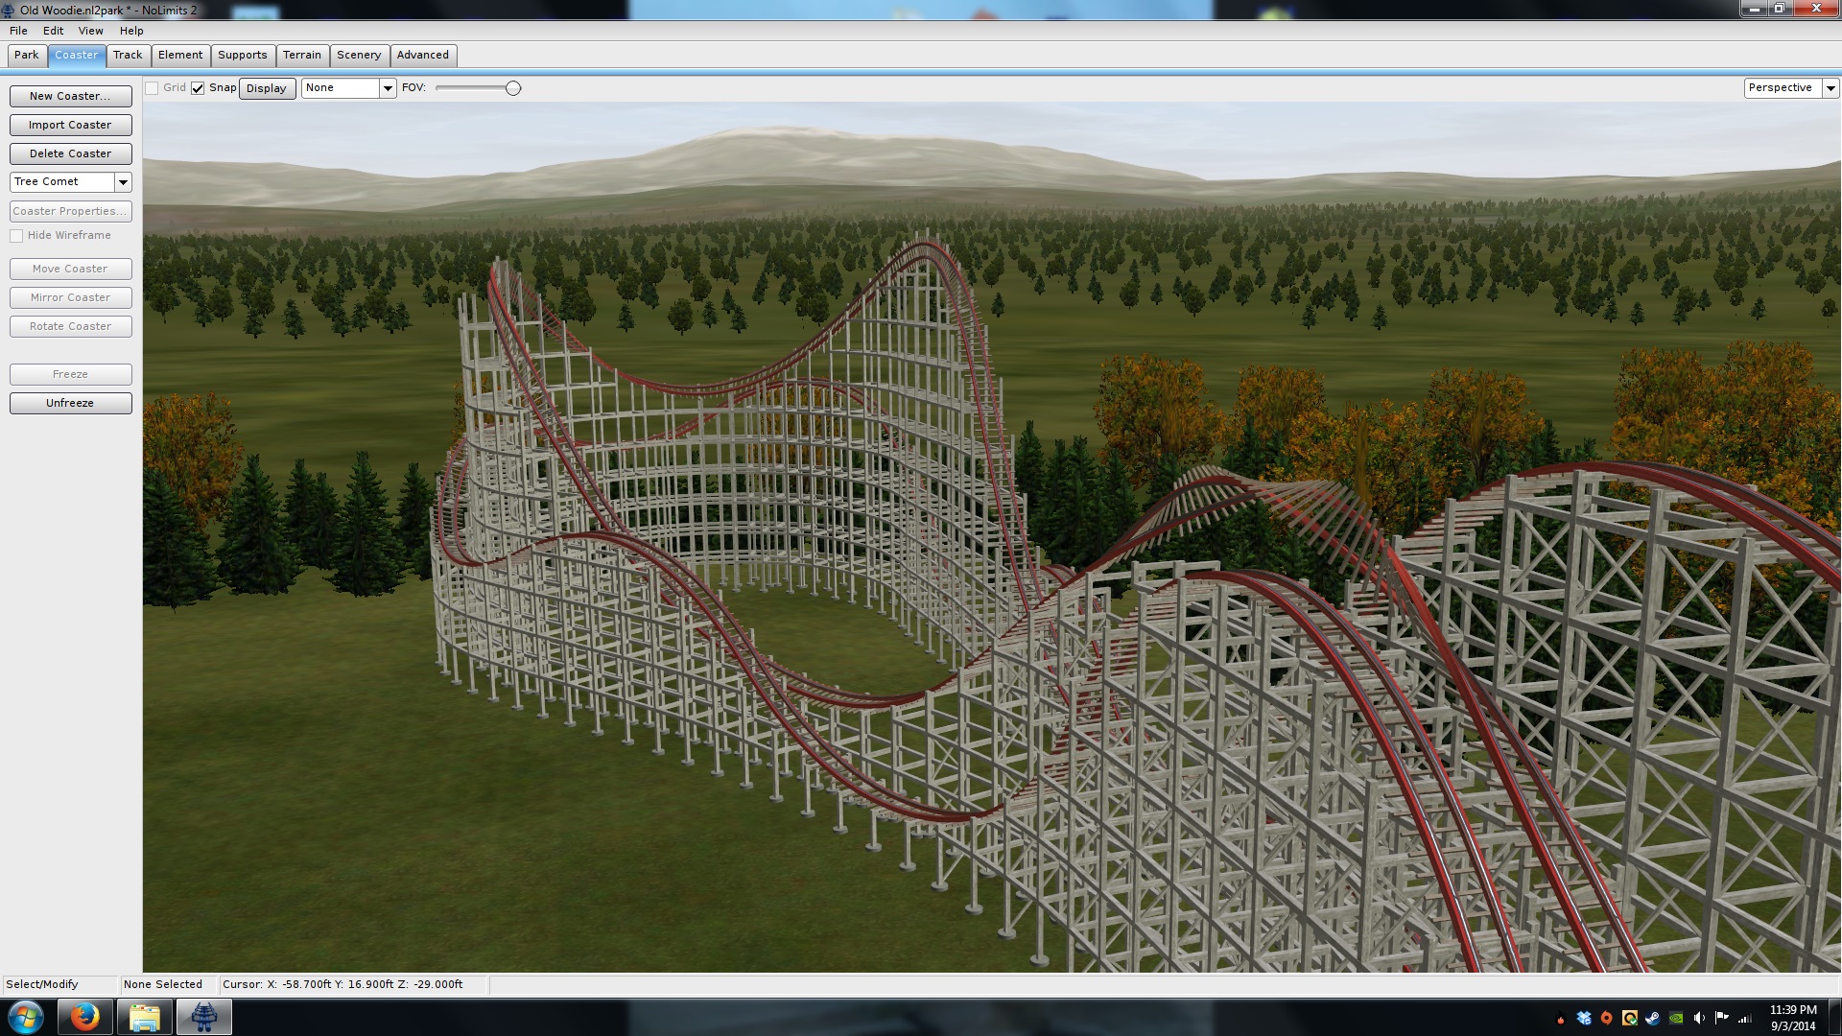This screenshot has width=1842, height=1036.
Task: Open Windows Explorer from taskbar
Action: point(144,1017)
